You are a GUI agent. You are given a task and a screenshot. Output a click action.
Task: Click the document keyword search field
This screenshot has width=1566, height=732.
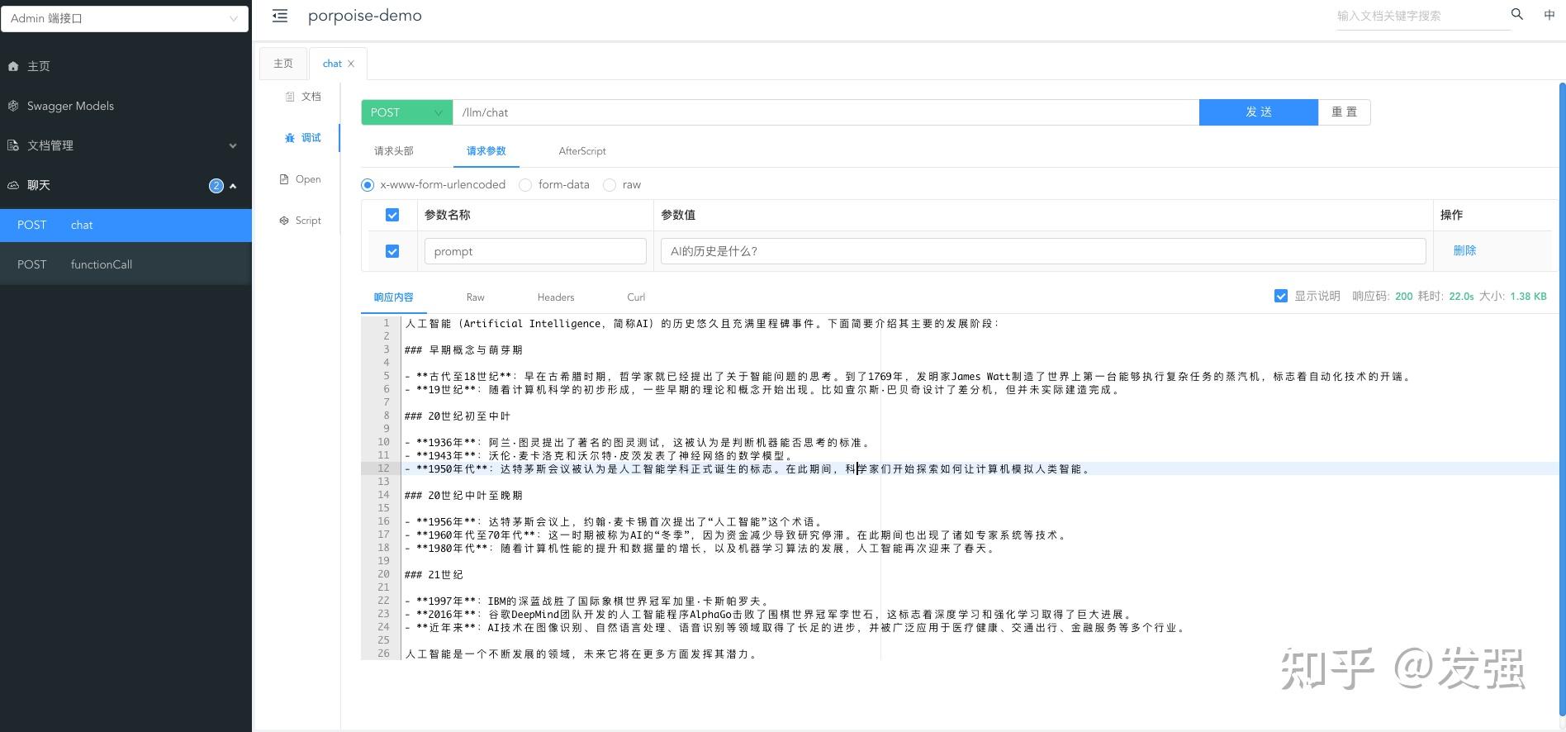pos(1422,16)
